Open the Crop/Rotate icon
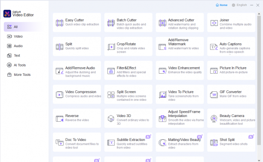263x162 pixels. coord(111,47)
